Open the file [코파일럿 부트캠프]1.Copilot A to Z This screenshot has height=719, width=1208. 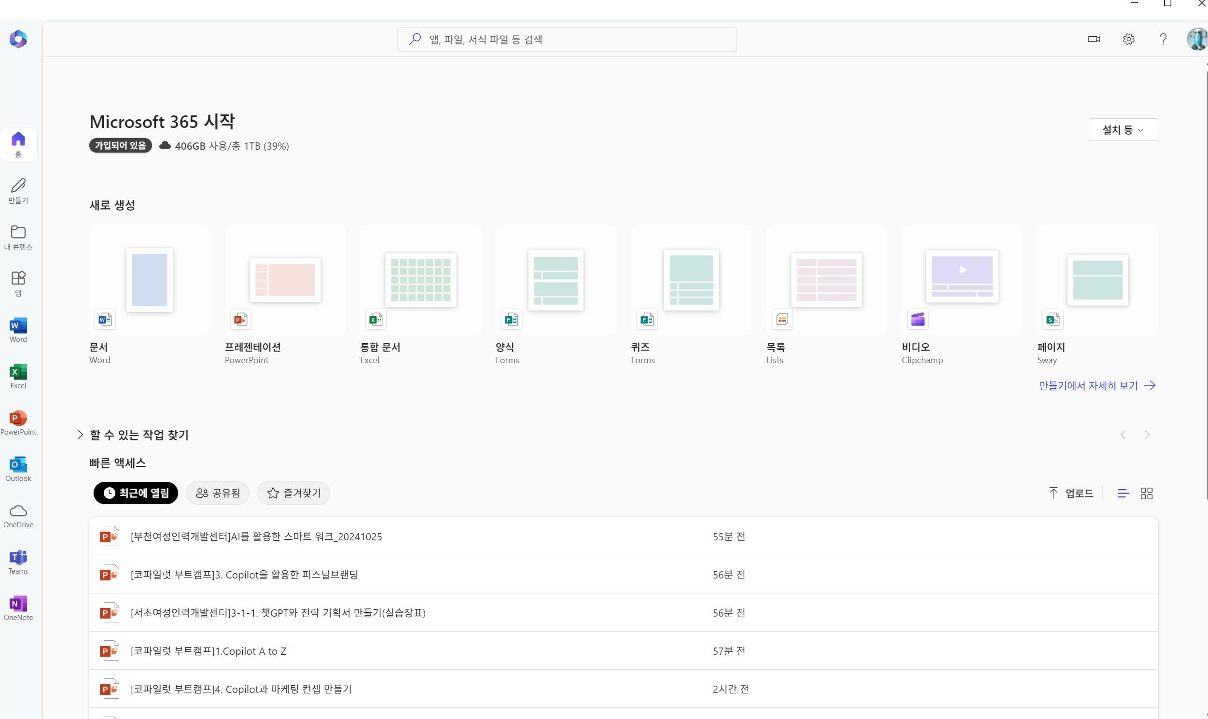tap(208, 651)
